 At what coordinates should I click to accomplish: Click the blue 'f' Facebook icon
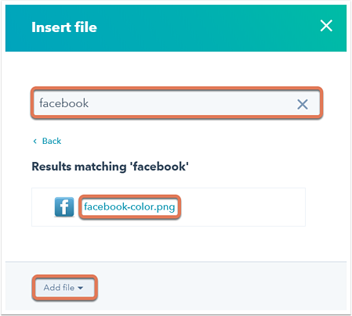pyautogui.click(x=64, y=207)
